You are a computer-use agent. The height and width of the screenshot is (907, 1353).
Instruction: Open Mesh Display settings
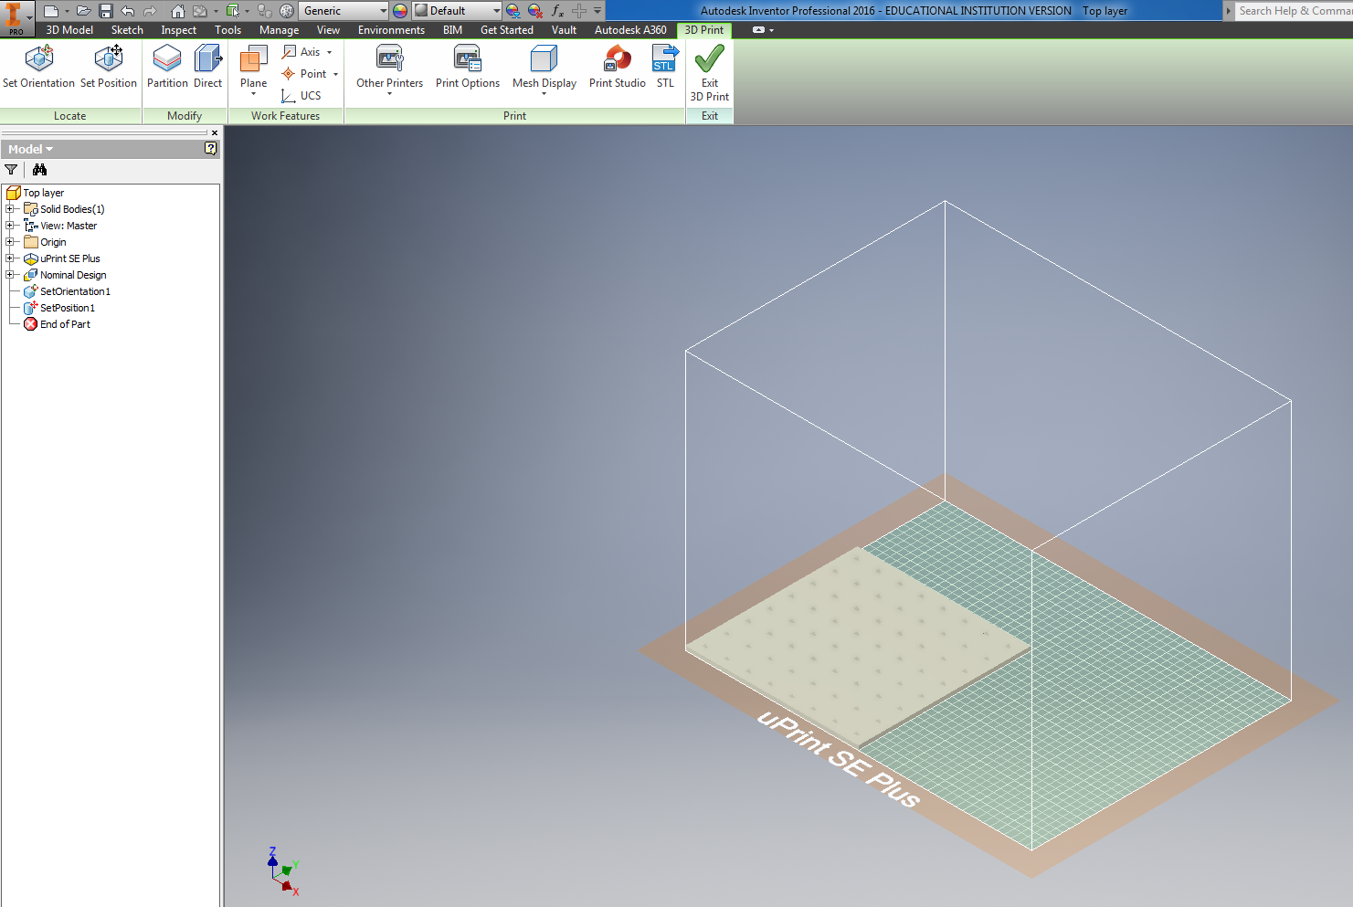(544, 69)
